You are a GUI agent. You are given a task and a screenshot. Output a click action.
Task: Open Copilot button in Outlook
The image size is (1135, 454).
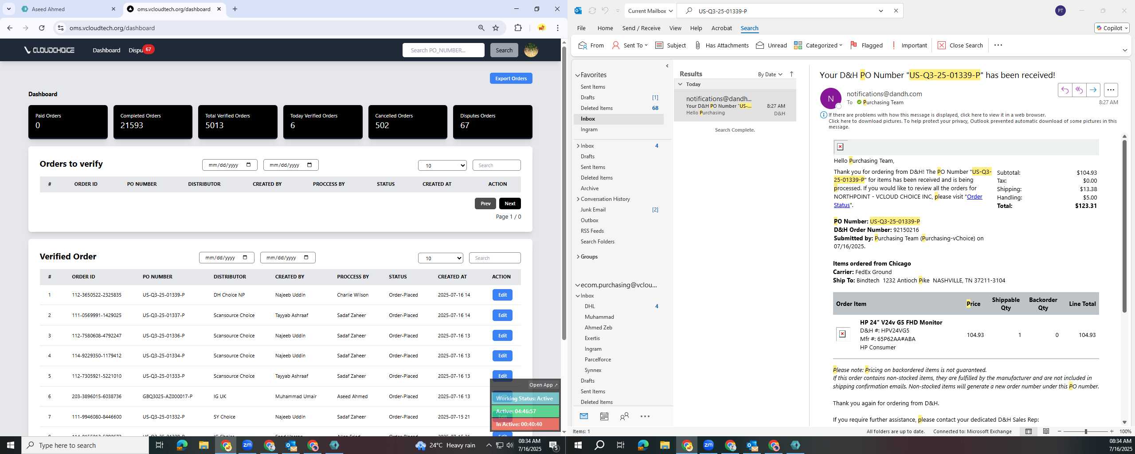[1112, 28]
